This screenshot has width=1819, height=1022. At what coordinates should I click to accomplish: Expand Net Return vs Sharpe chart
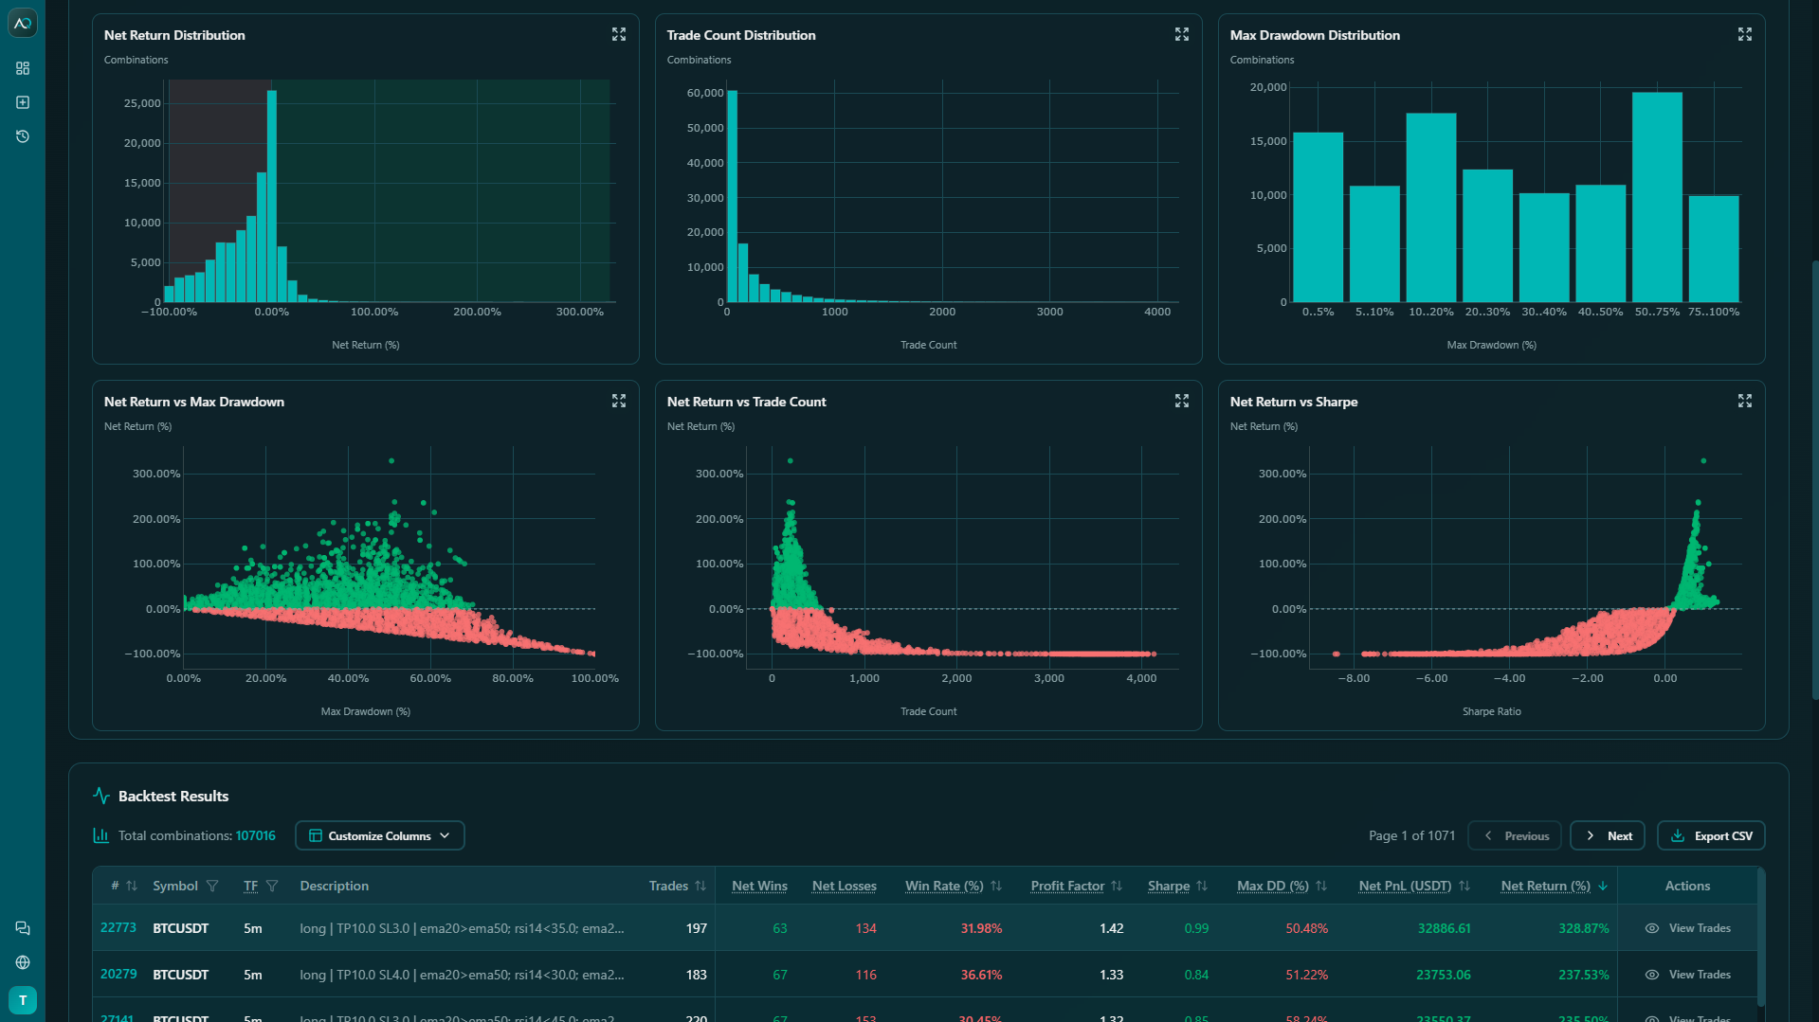[1745, 401]
